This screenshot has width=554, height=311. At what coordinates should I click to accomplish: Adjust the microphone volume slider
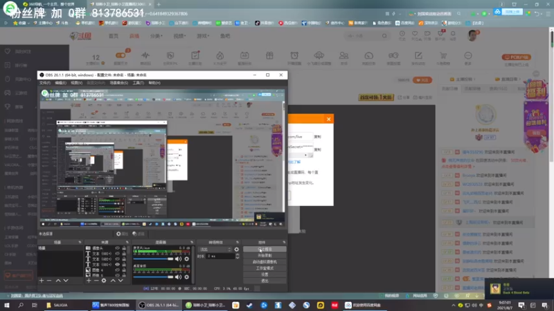(x=153, y=259)
